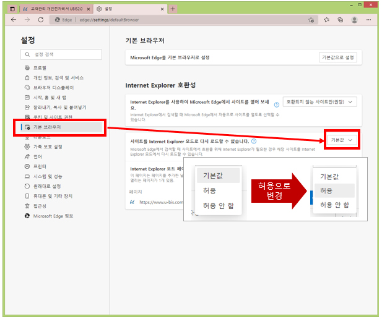The height and width of the screenshot is (319, 382).
Task: Click help icon beside 사이트를 Internet Explorer 모드로
Action: (x=254, y=141)
